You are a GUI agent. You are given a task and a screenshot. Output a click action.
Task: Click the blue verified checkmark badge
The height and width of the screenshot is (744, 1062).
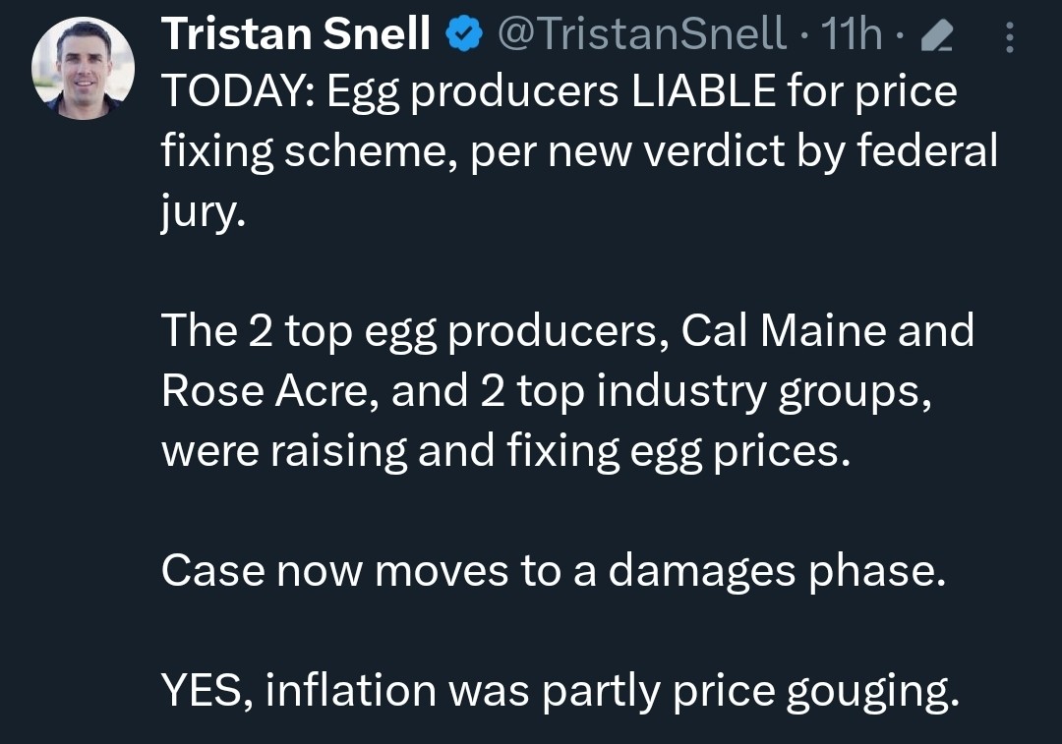[463, 34]
